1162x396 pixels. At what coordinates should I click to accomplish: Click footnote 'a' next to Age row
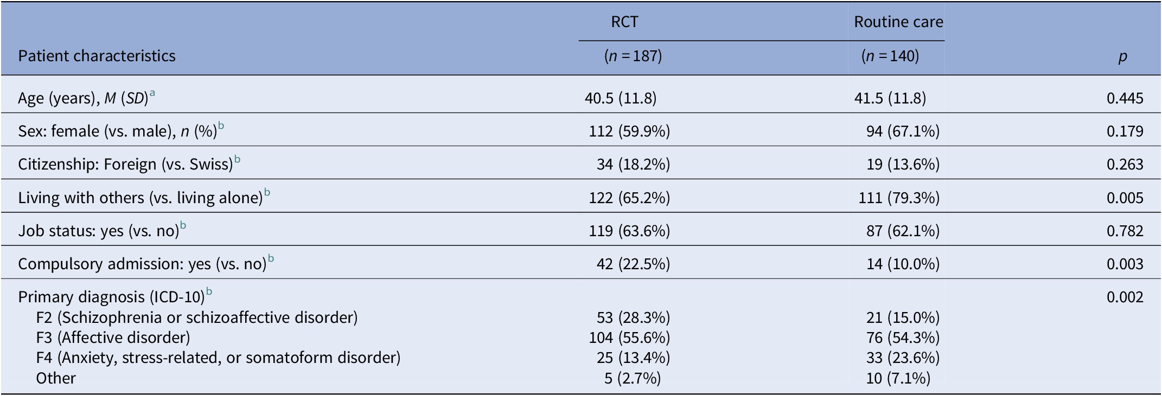152,93
